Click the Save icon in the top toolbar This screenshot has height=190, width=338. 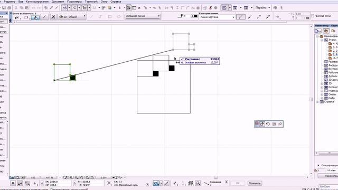[x=4, y=8]
